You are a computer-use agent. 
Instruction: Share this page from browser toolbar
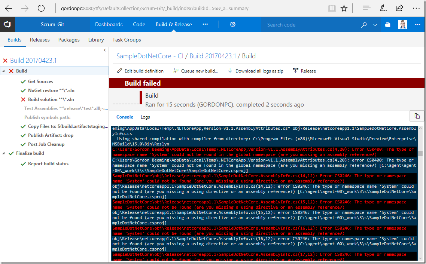coord(399,8)
